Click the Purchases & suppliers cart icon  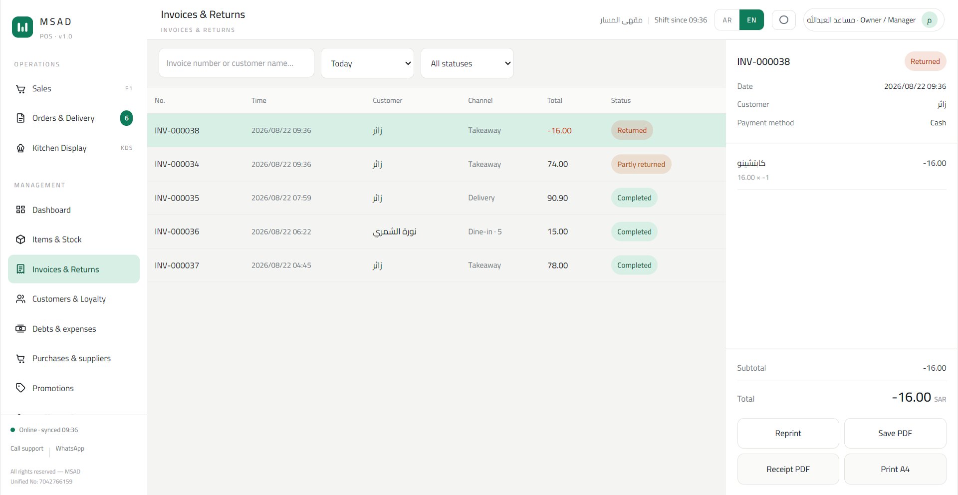coord(20,358)
